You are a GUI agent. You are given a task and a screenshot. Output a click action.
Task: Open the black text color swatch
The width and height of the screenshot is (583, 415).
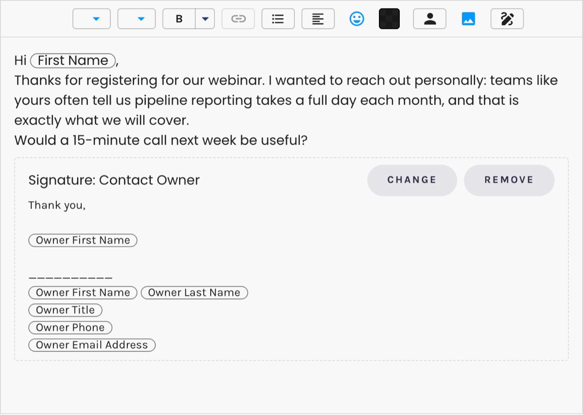point(389,19)
